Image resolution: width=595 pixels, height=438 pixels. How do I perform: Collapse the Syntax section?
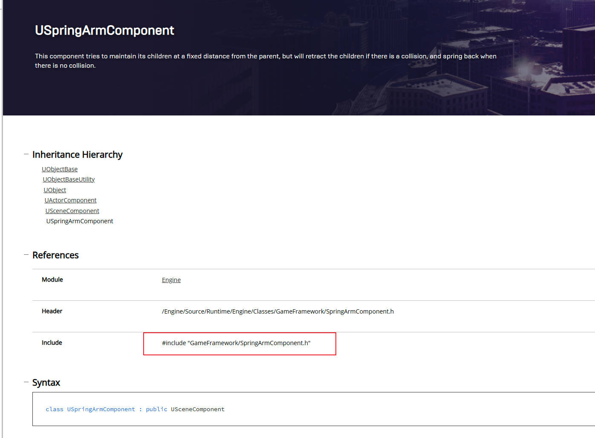point(26,382)
